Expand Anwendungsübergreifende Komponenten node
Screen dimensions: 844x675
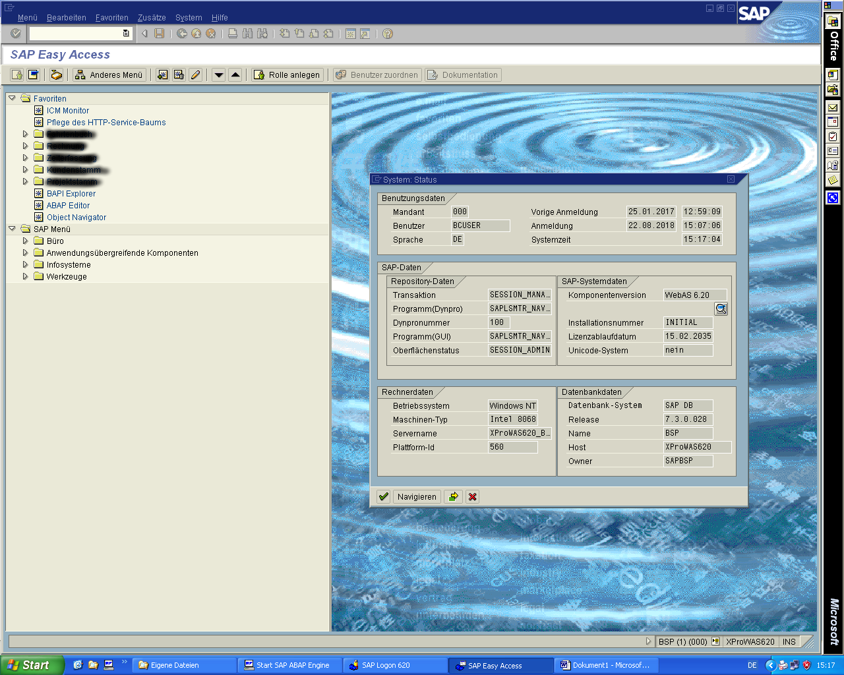(26, 252)
